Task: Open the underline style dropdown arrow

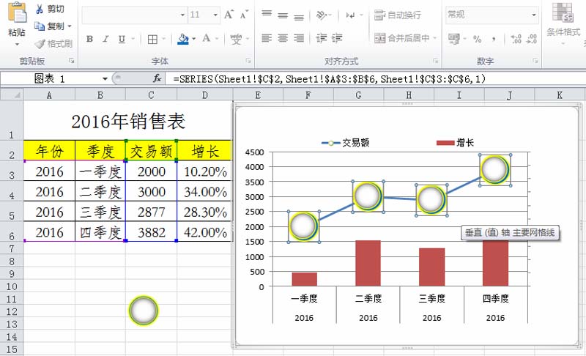Action: tap(133, 39)
